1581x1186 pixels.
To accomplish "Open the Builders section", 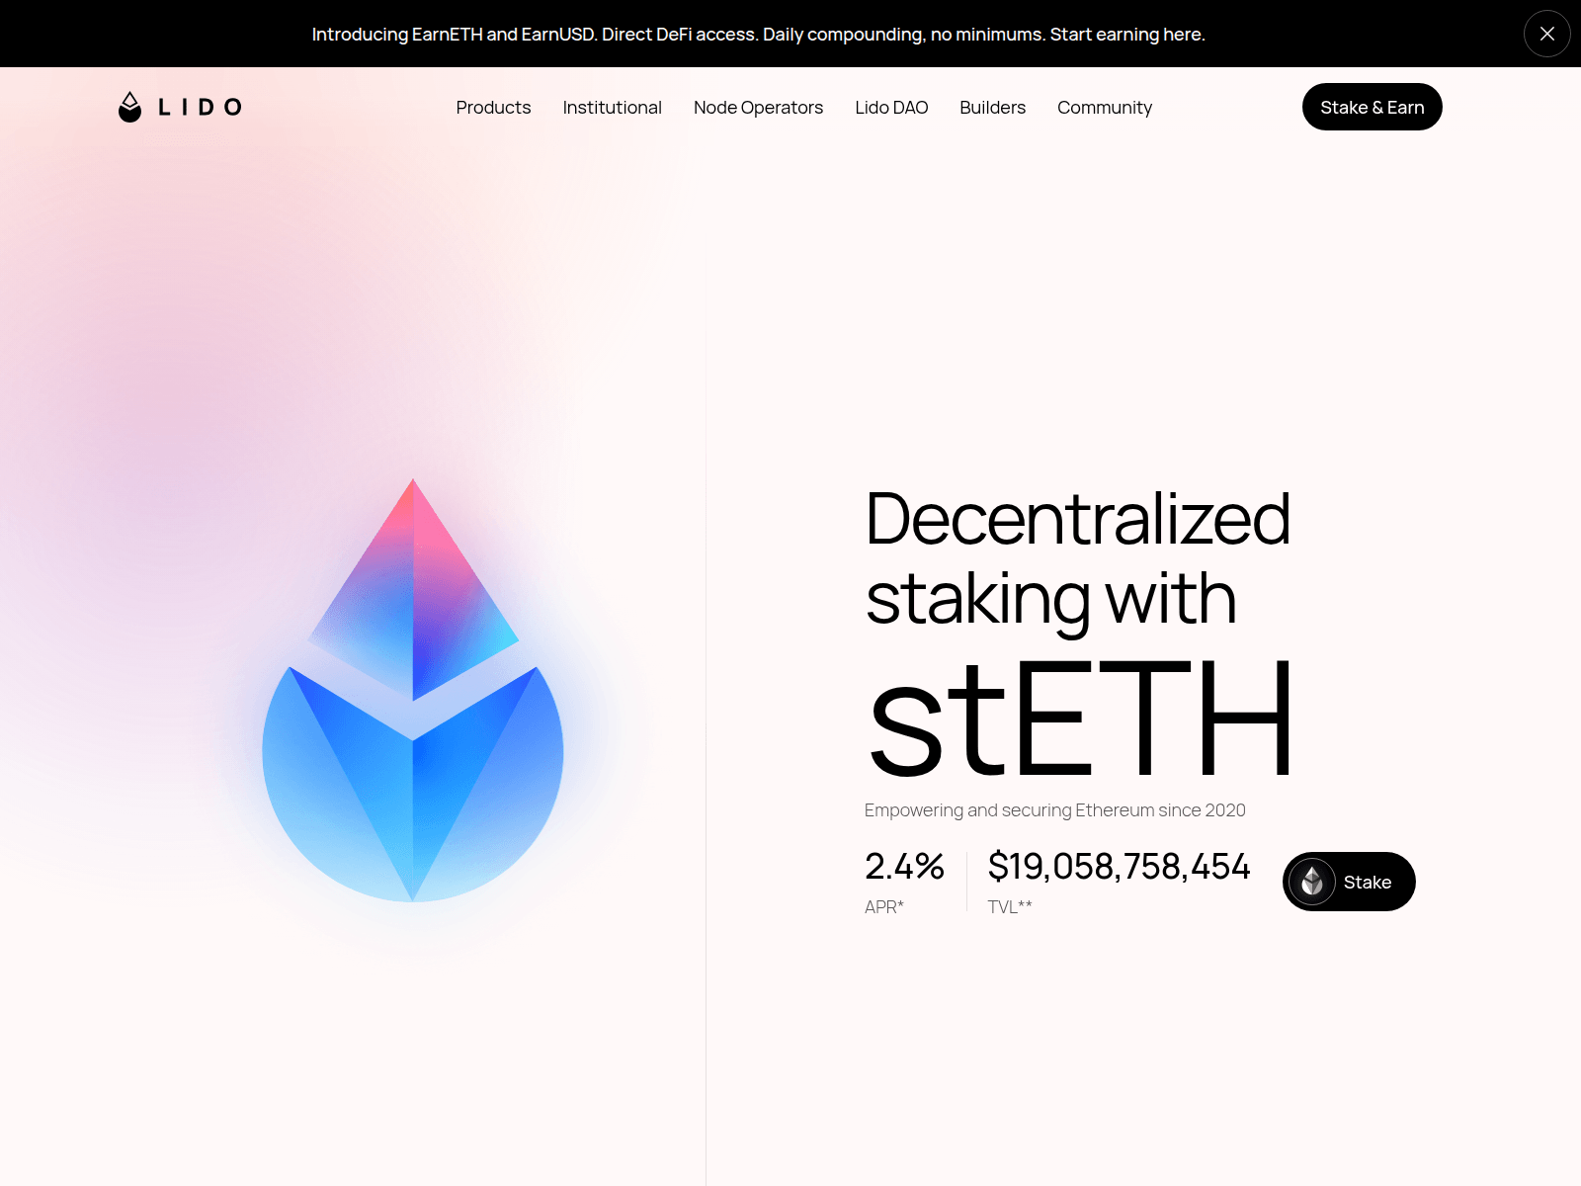I will [992, 107].
